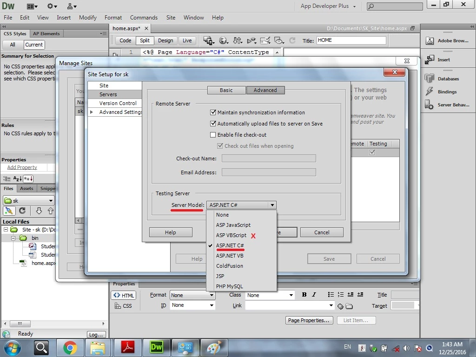The height and width of the screenshot is (357, 476).
Task: Click the Link input field
Action: (x=289, y=305)
